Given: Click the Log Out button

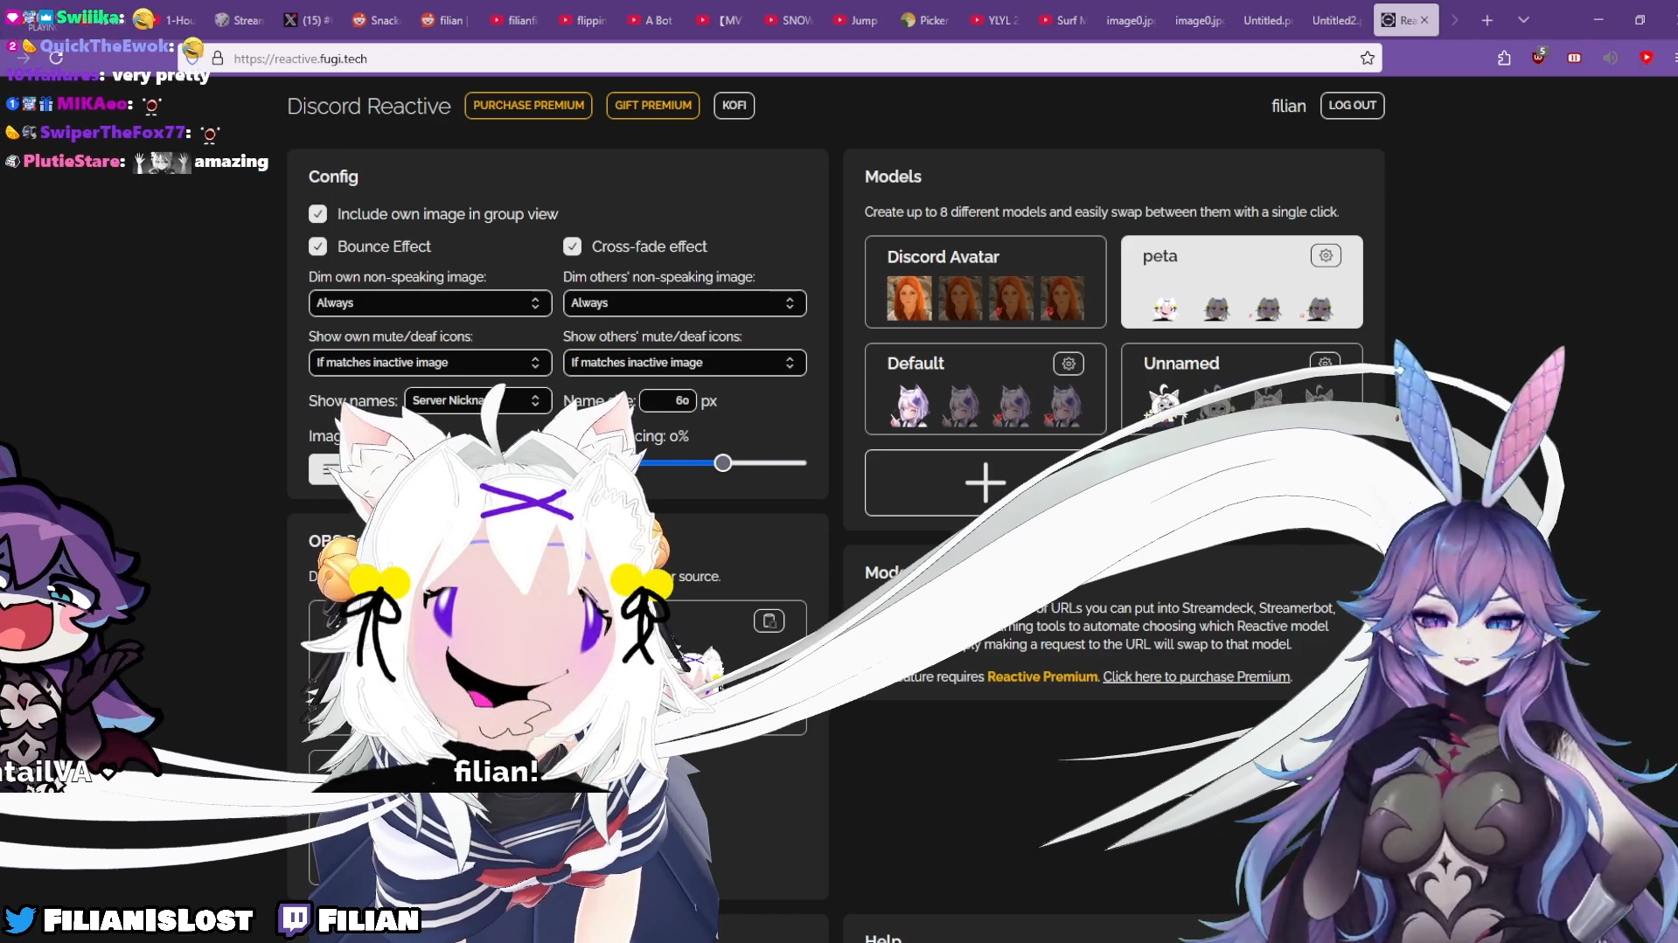Looking at the screenshot, I should coord(1352,106).
